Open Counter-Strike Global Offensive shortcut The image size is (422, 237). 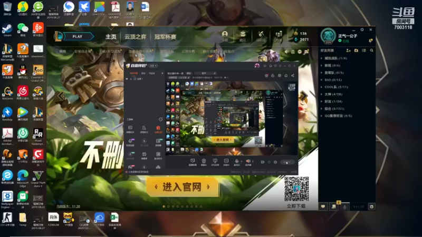click(38, 73)
